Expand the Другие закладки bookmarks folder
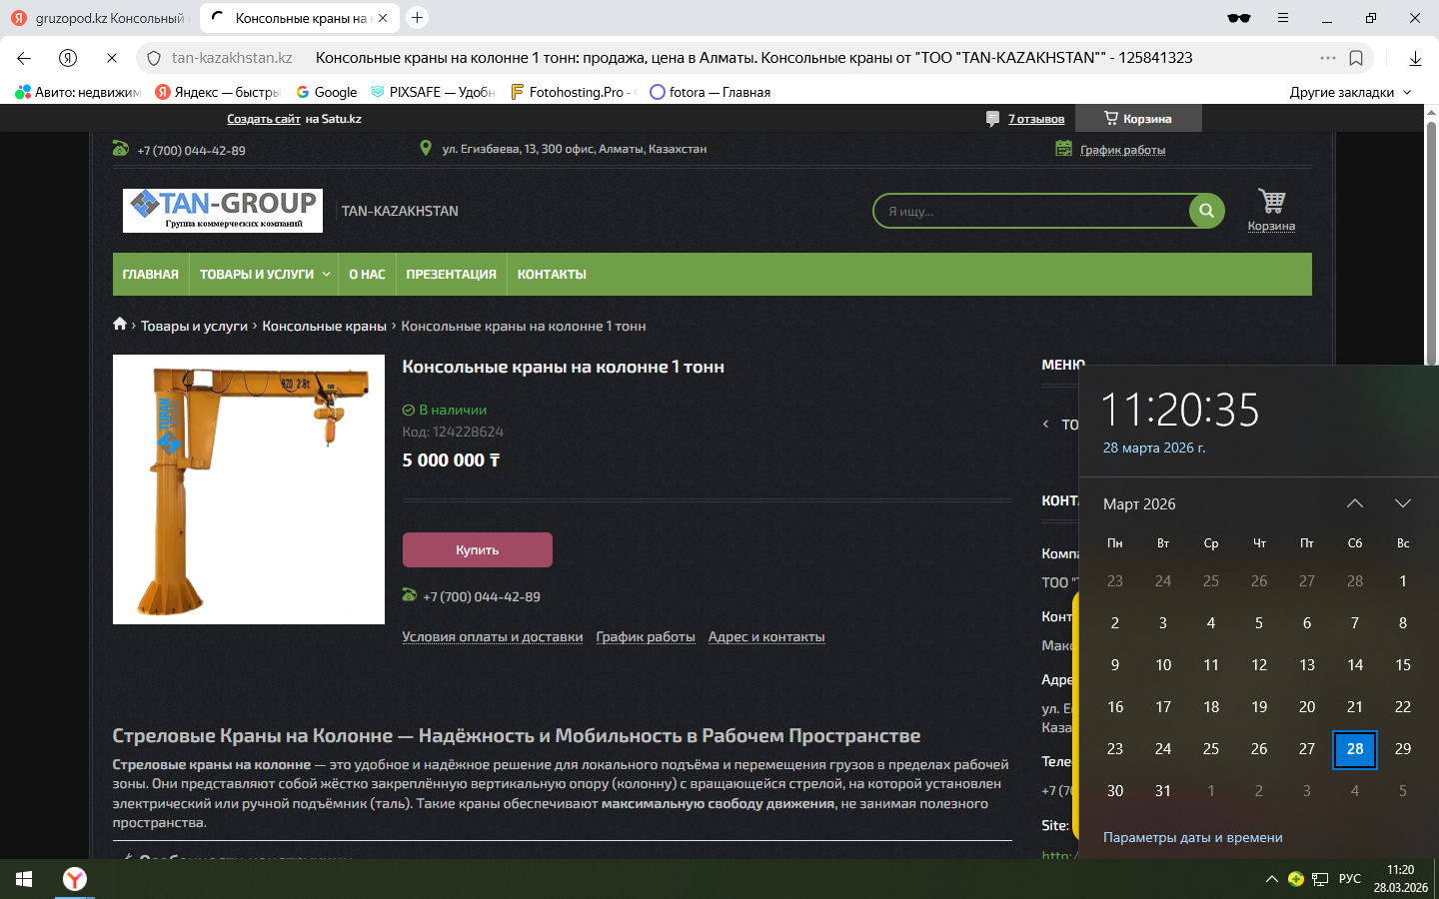Image resolution: width=1439 pixels, height=899 pixels. [x=1351, y=92]
